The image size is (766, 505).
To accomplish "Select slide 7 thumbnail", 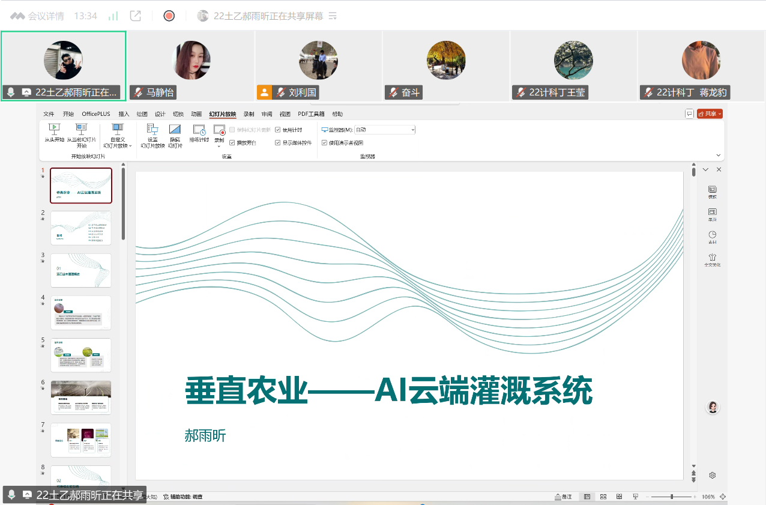I will click(x=81, y=440).
